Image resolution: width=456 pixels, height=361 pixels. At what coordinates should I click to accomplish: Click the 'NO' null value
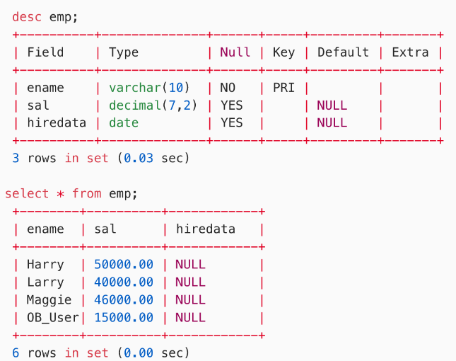[228, 88]
